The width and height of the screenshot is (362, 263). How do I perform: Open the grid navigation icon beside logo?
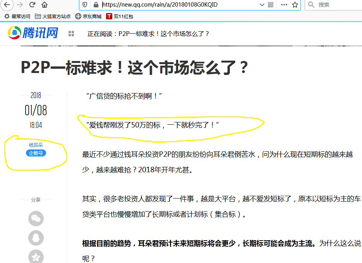(x=71, y=34)
